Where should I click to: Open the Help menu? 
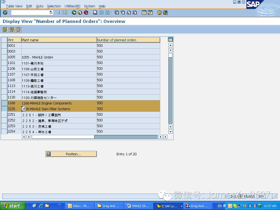102,6
